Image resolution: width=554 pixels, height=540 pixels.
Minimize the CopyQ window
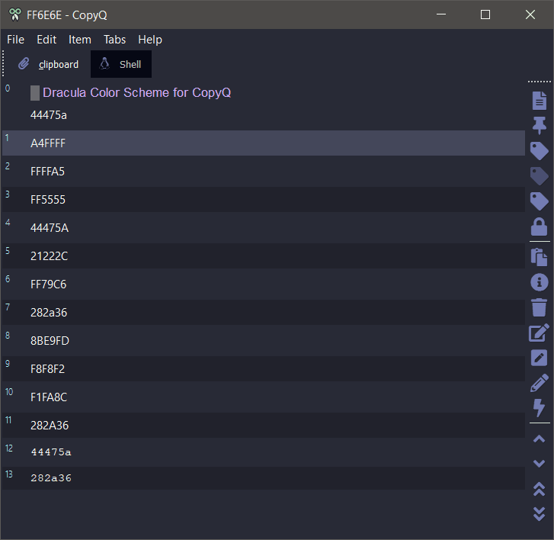[441, 14]
